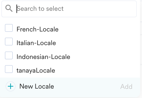Select the French-Locale label text
142x98 pixels.
coord(38,29)
